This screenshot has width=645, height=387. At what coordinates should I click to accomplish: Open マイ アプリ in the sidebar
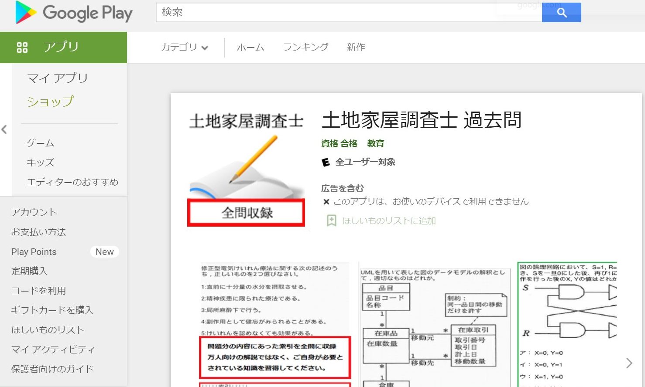[x=58, y=78]
